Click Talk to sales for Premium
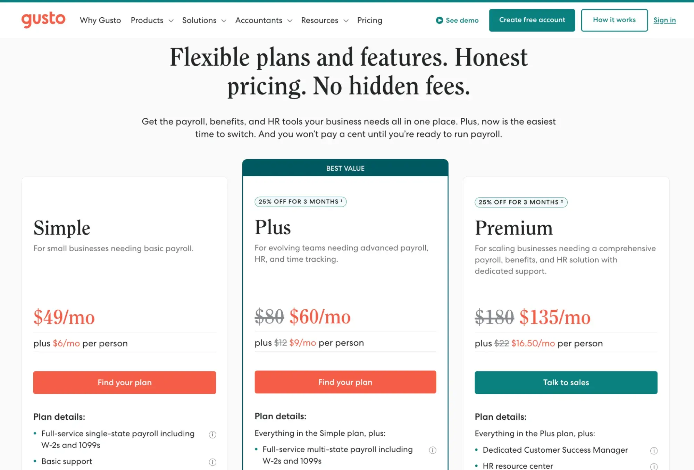Image resolution: width=694 pixels, height=470 pixels. (x=566, y=383)
